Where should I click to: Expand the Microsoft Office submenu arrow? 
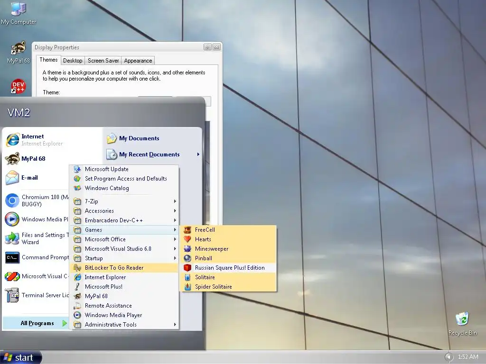(175, 239)
